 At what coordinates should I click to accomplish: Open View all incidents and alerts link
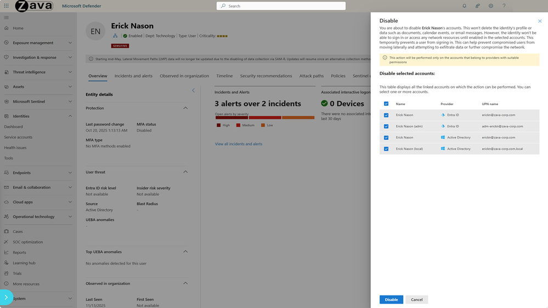[239, 144]
